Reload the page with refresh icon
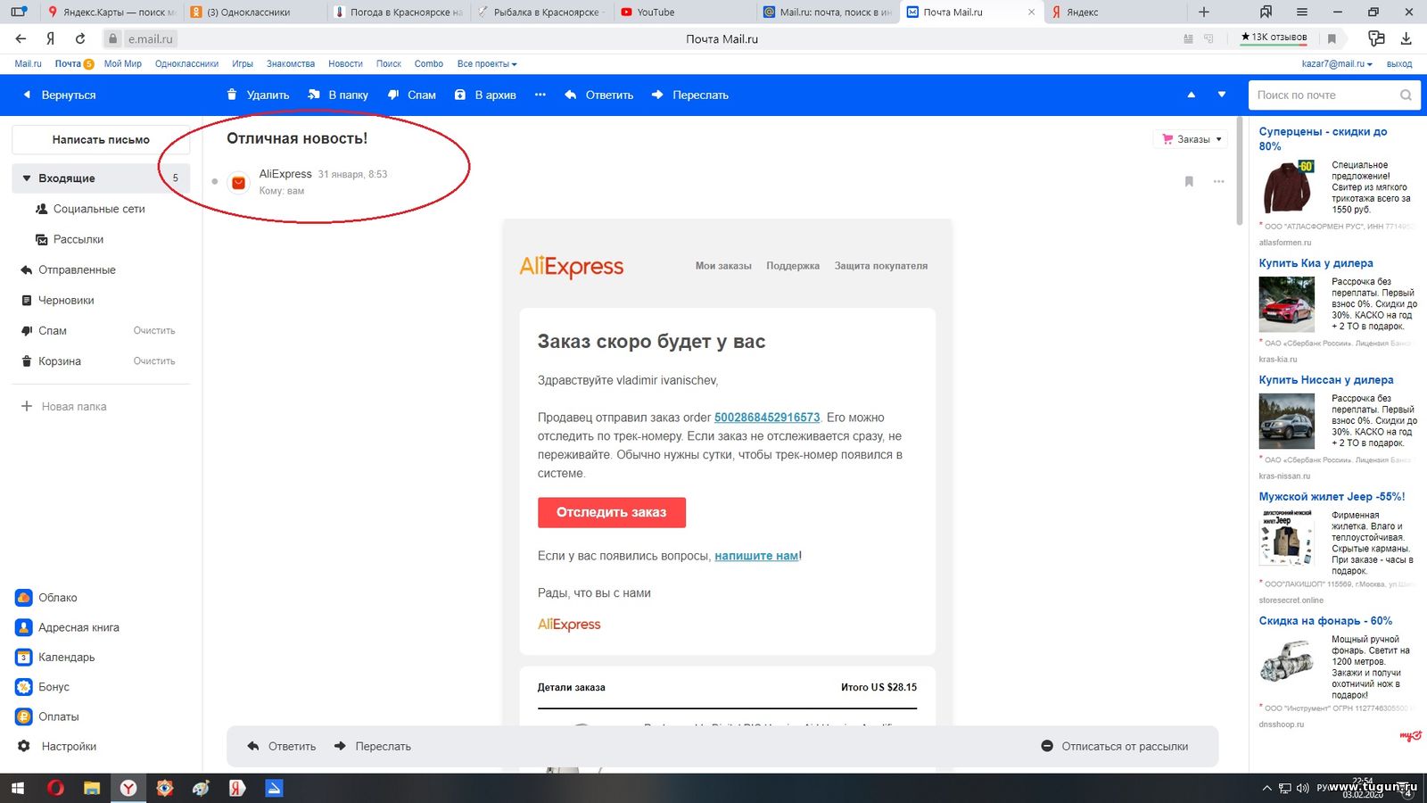The width and height of the screenshot is (1427, 803). pos(80,38)
